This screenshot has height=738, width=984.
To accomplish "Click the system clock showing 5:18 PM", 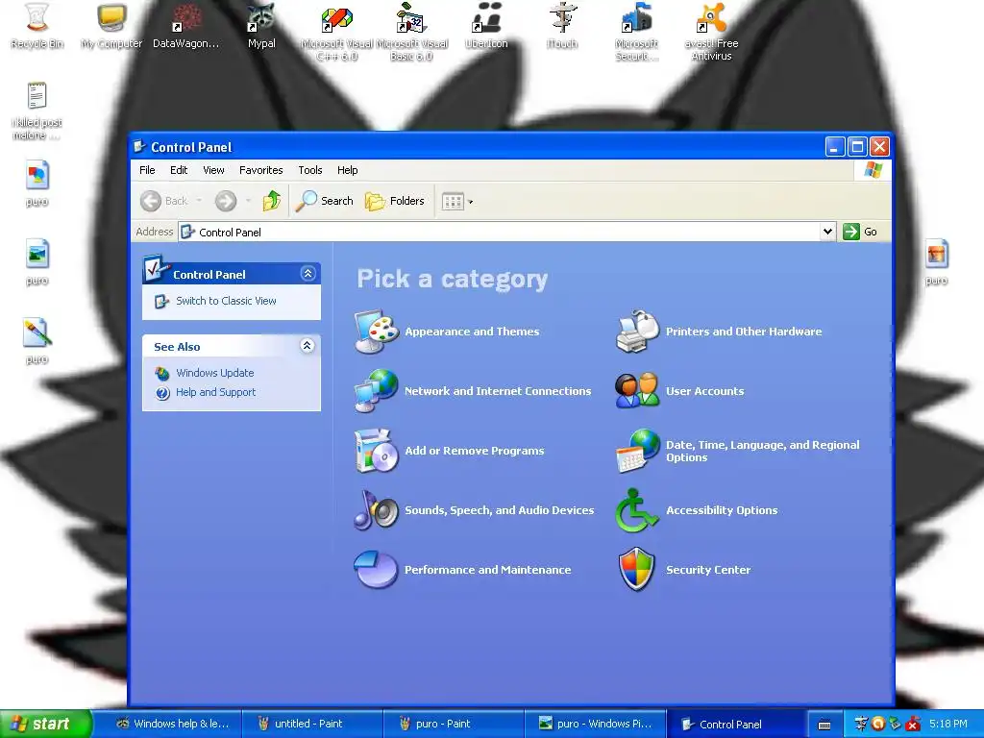I will tap(948, 724).
